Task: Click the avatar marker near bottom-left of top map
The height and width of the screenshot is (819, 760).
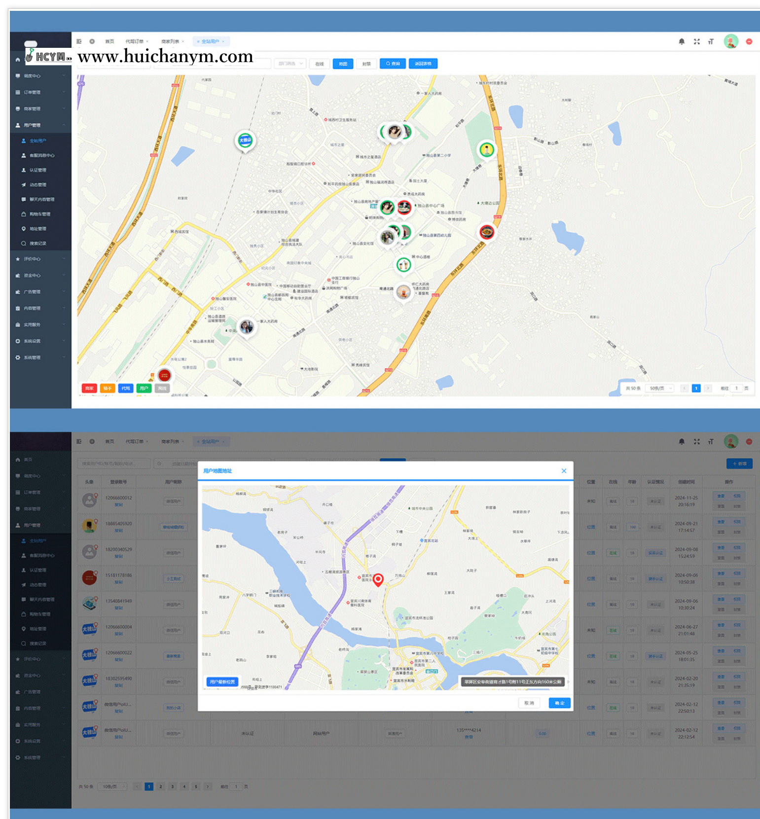Action: [247, 326]
